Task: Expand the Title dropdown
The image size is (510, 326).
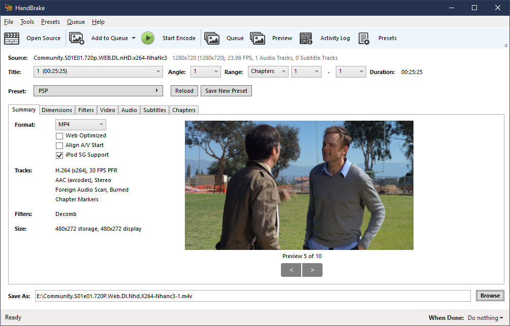Action: [x=98, y=71]
